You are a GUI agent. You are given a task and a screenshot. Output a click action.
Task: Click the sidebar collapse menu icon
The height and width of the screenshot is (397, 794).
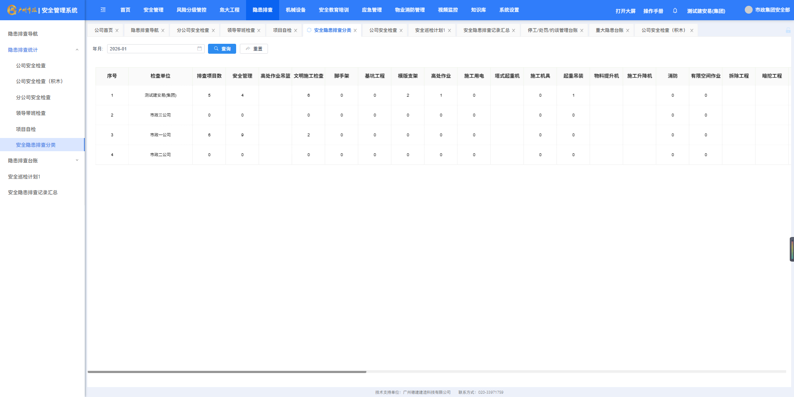tap(103, 10)
